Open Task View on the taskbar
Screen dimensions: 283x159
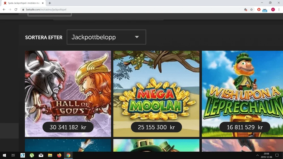tap(13, 155)
